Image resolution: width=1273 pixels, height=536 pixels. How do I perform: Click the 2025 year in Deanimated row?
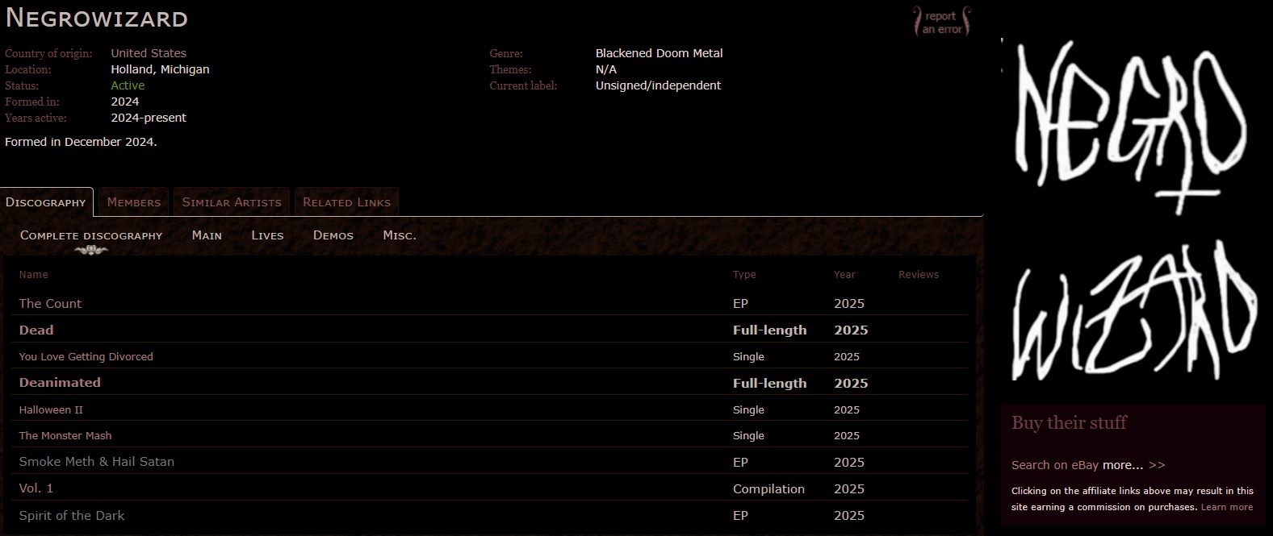pos(851,384)
